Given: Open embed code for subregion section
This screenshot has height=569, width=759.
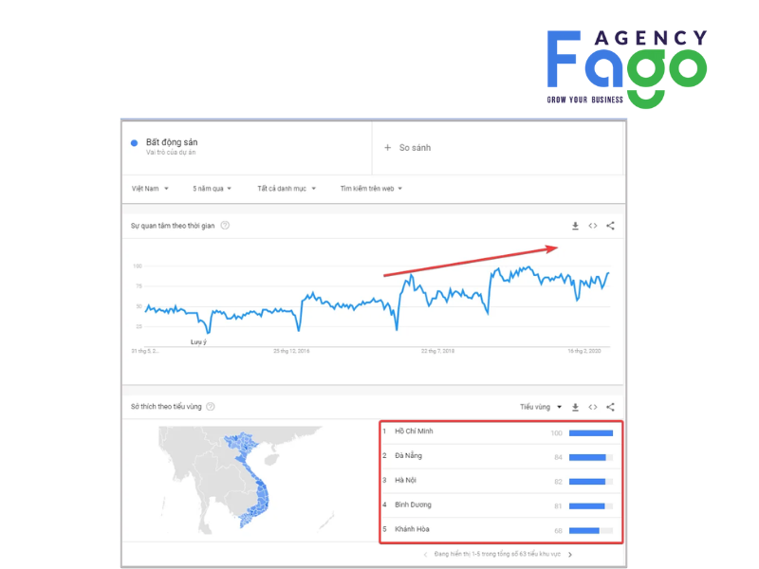Looking at the screenshot, I should pyautogui.click(x=593, y=407).
